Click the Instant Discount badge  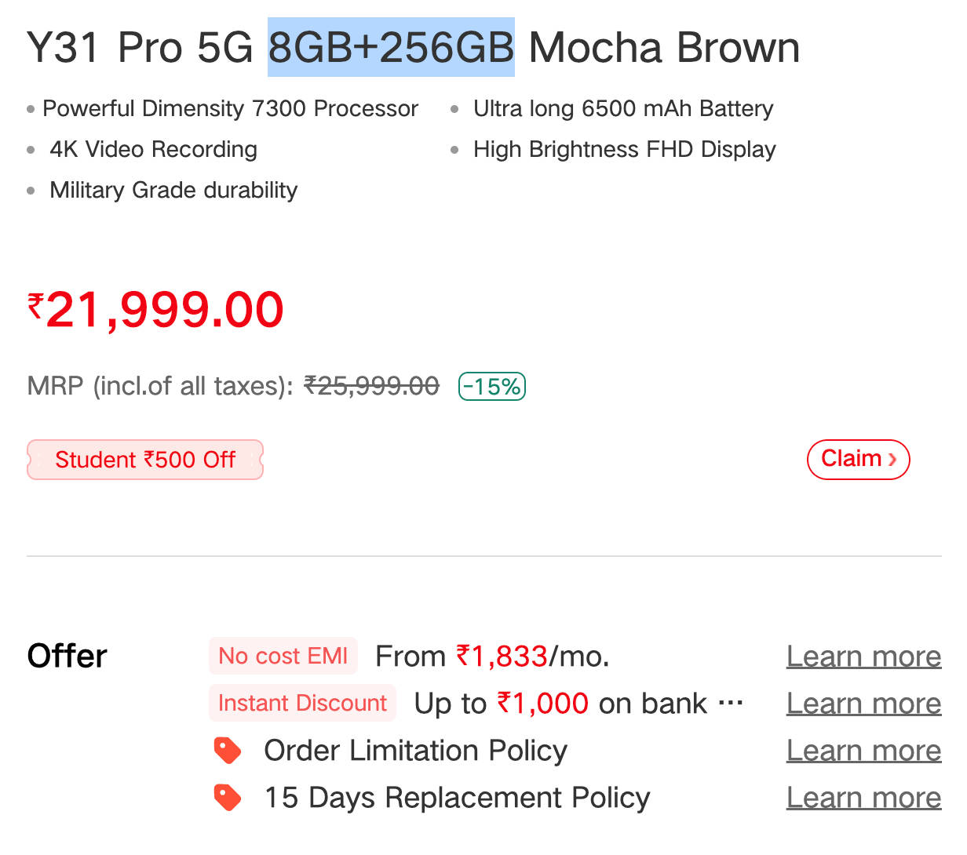tap(302, 703)
